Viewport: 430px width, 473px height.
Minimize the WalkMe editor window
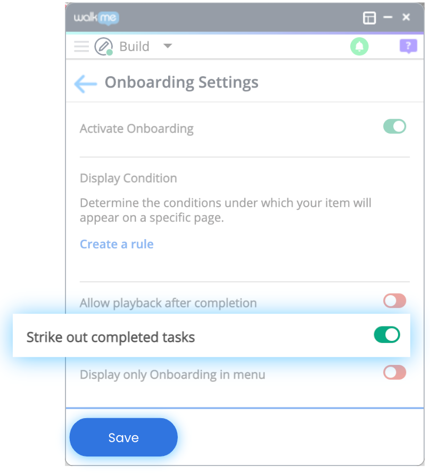(x=388, y=18)
